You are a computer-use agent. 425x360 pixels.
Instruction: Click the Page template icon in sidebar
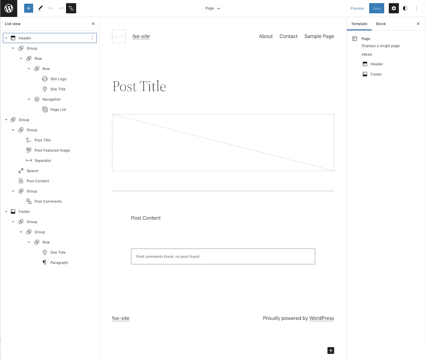click(355, 38)
